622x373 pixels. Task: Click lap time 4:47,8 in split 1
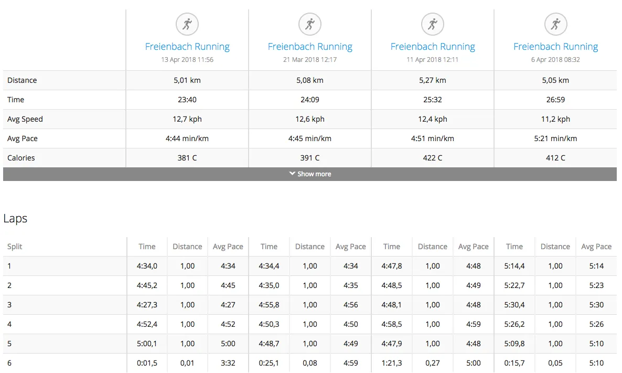[x=392, y=266]
